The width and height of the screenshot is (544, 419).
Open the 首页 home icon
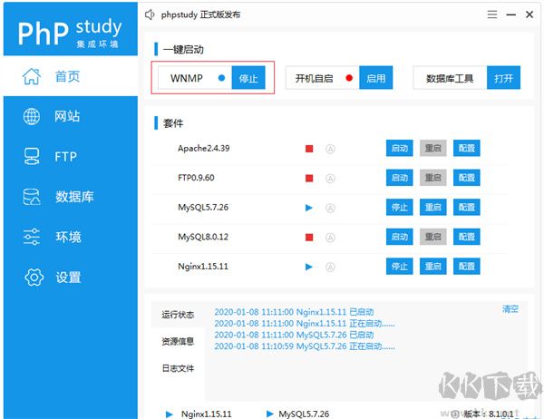pos(32,76)
